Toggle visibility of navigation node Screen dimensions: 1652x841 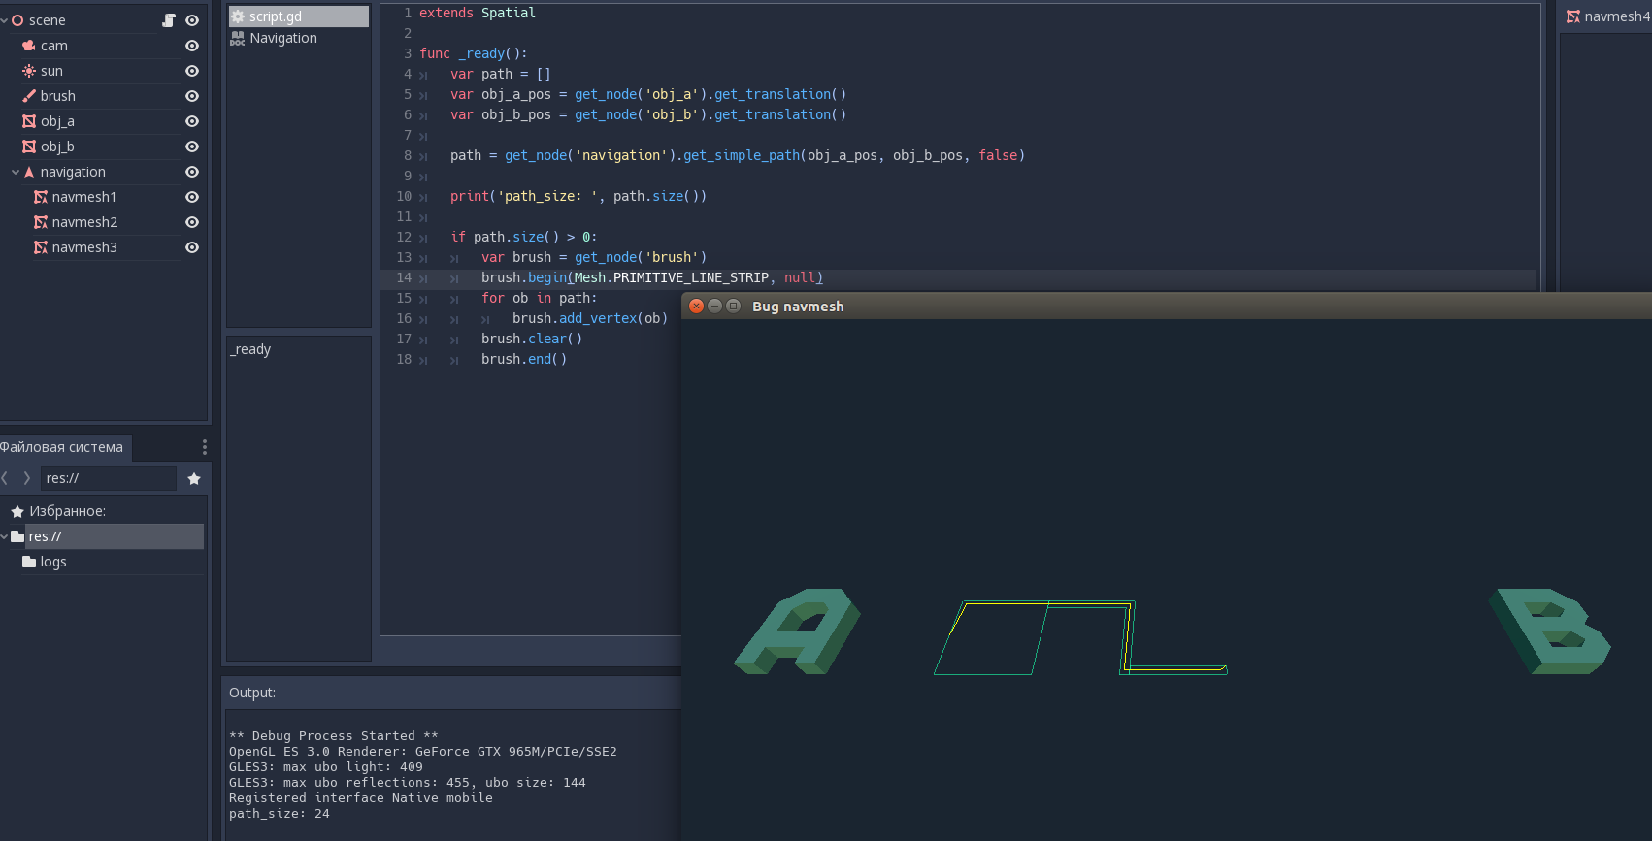(192, 172)
